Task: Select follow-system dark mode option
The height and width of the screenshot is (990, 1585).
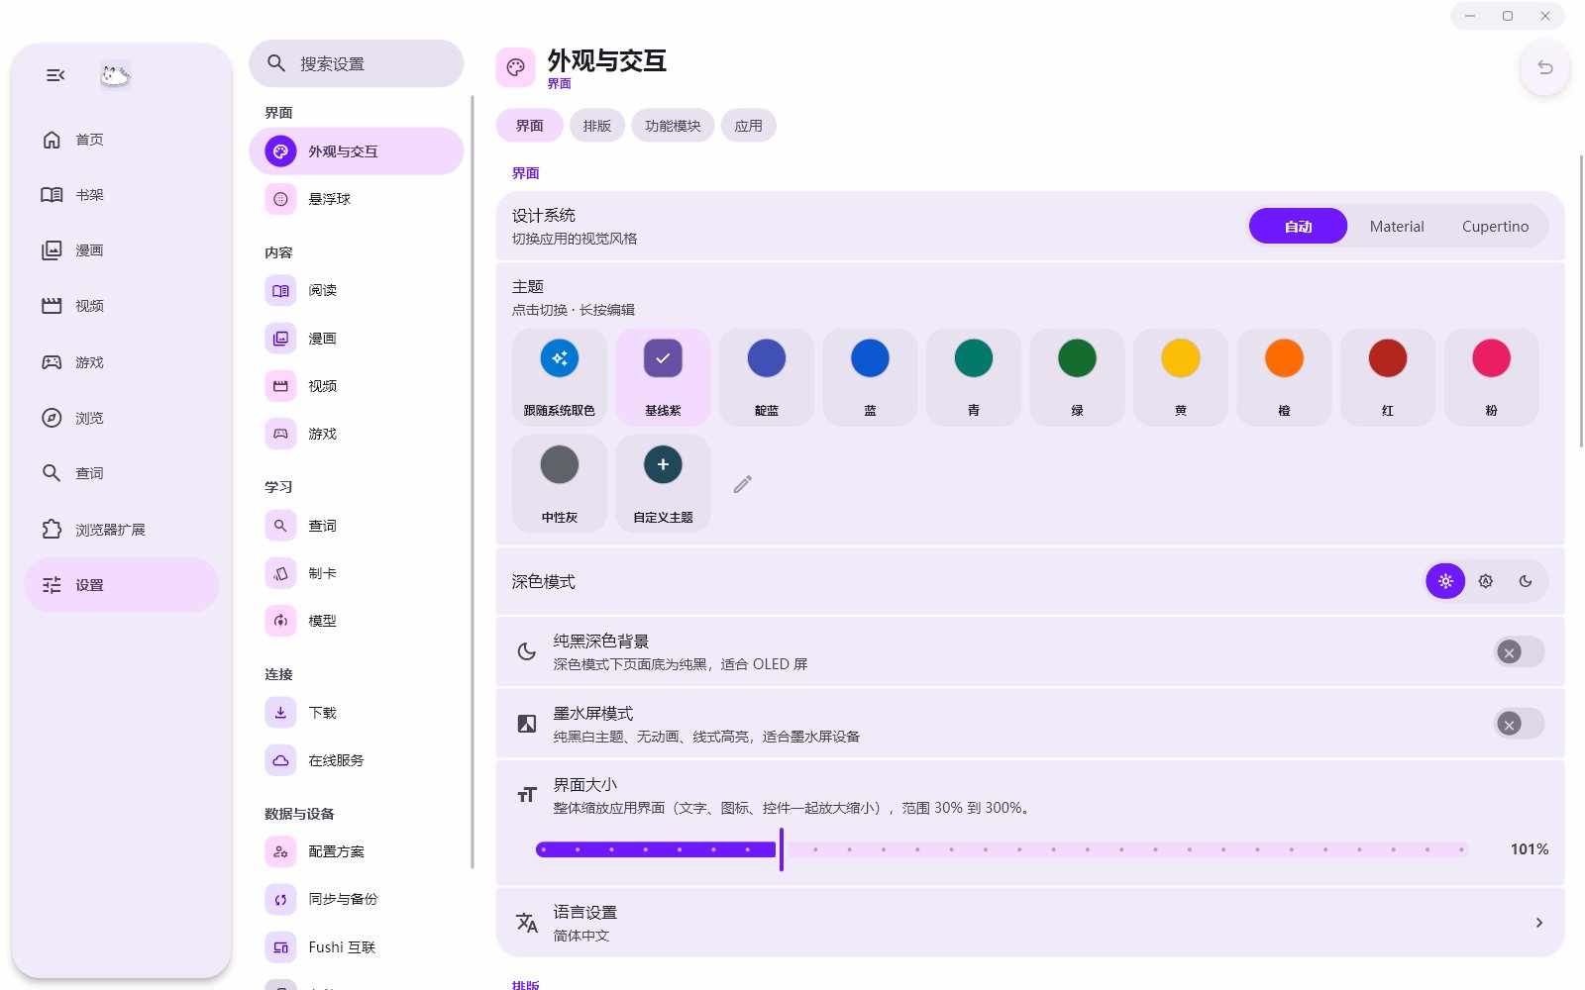Action: (x=1486, y=581)
